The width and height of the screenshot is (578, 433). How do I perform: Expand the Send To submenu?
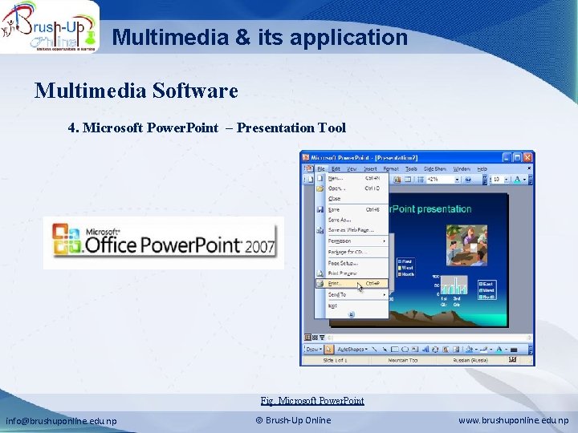[352, 294]
